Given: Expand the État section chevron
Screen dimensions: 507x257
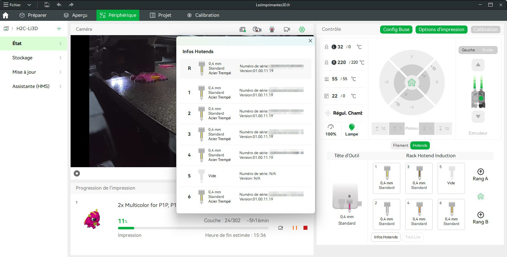Looking at the screenshot, I should point(60,44).
